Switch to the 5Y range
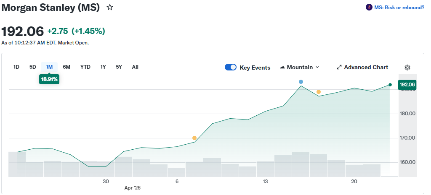Image resolution: width=431 pixels, height=195 pixels. pos(119,67)
